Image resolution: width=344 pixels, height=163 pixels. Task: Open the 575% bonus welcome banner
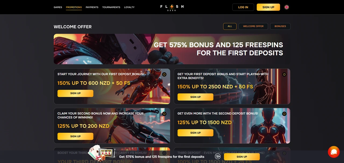point(172,49)
